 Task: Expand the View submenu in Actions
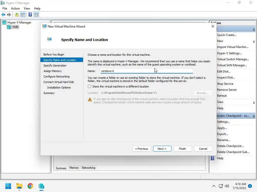coord(253,102)
